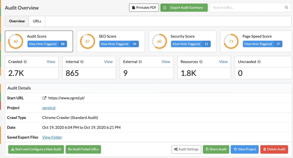Viewport: 293px width, 158px height.
Task: Open the View Folder link
Action: (52, 137)
